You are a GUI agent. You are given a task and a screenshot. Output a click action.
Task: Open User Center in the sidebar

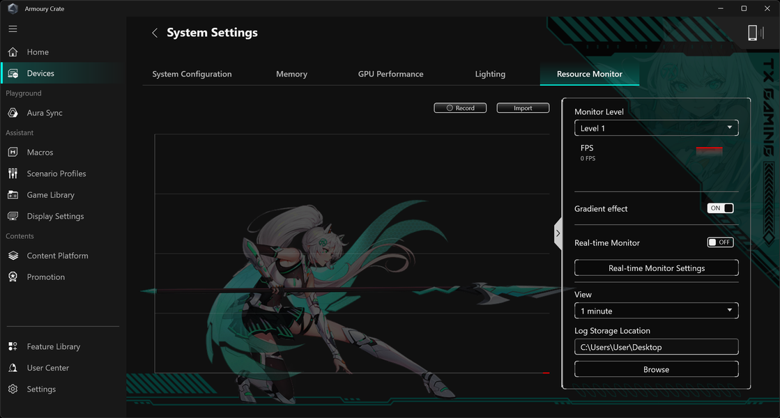[48, 368]
